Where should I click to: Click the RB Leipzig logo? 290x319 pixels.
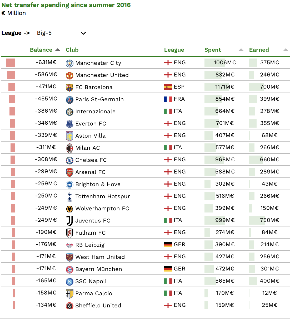69,245
